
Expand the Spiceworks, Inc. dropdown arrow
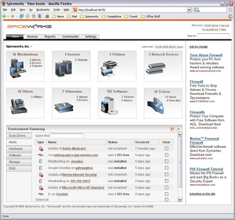32,47
